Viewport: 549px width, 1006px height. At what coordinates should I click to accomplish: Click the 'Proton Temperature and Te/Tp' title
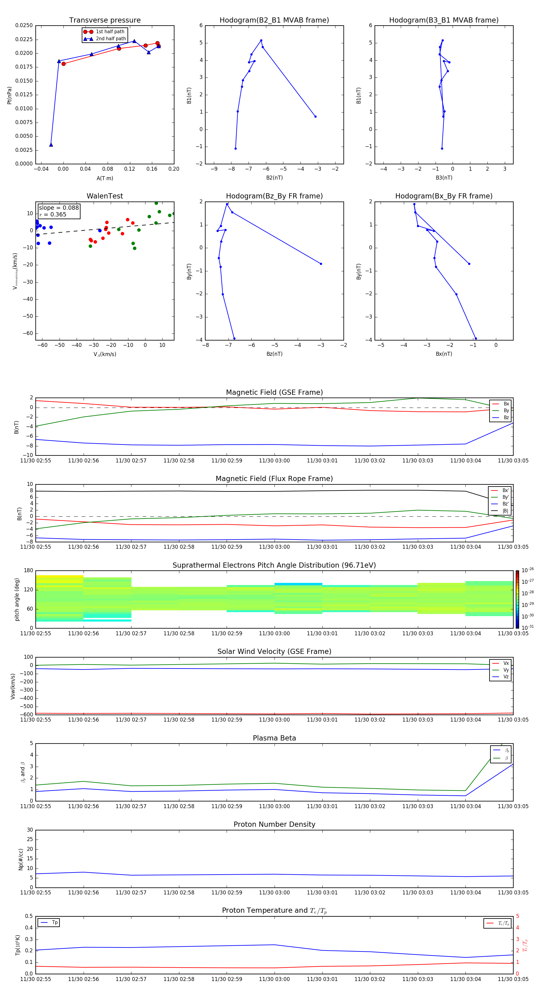pos(274,911)
